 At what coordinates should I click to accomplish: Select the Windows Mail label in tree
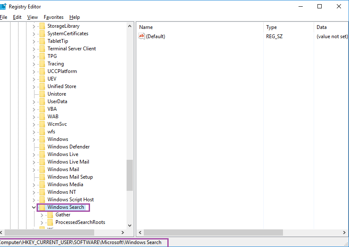63,169
